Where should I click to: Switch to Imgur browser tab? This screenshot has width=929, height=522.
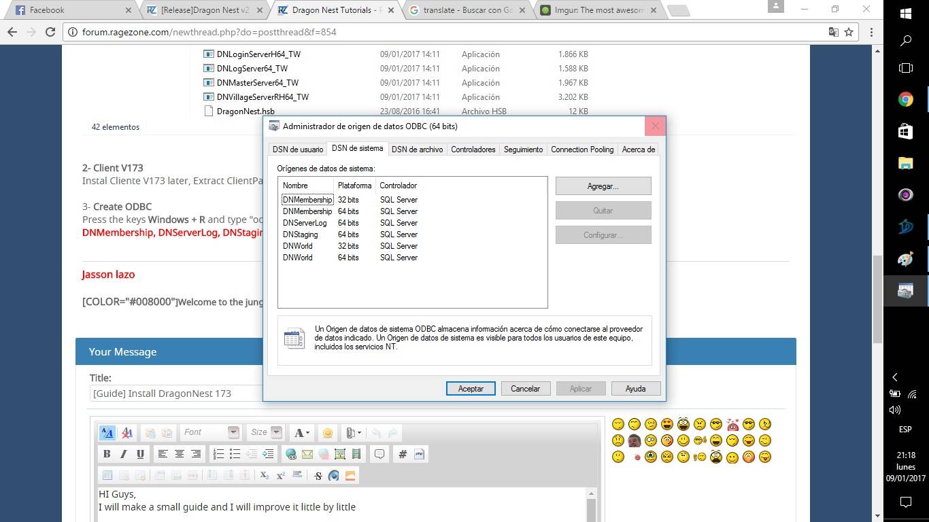(x=598, y=10)
